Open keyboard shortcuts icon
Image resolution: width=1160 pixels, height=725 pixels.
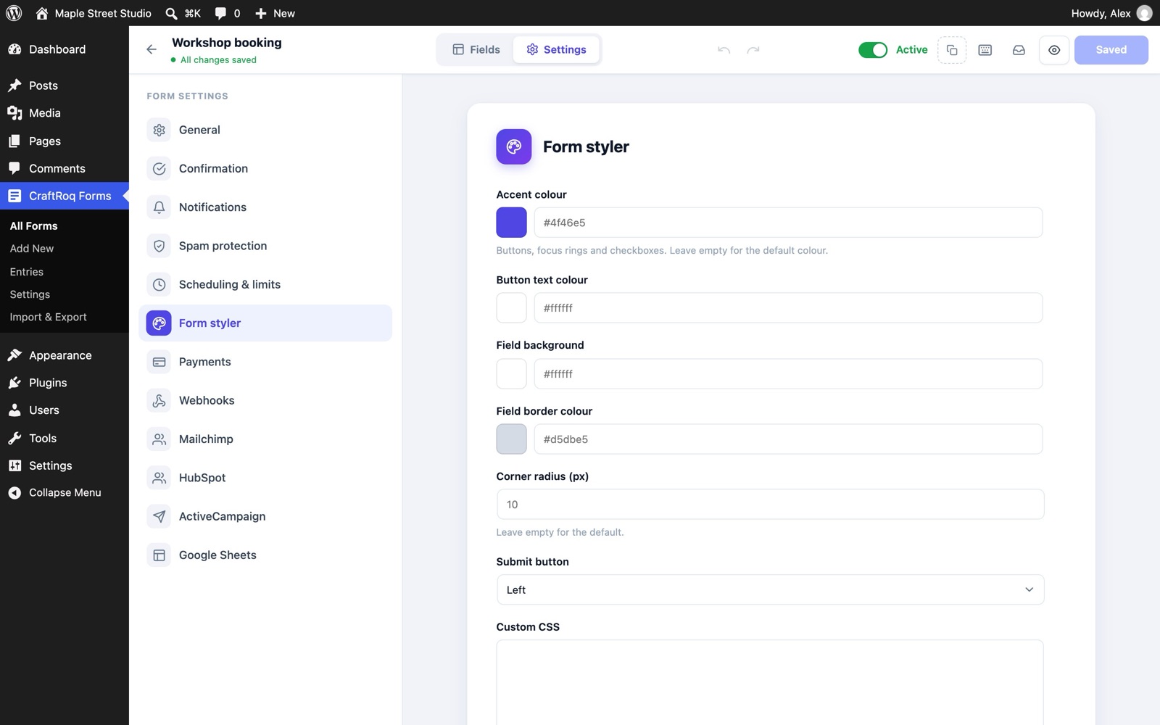point(985,50)
